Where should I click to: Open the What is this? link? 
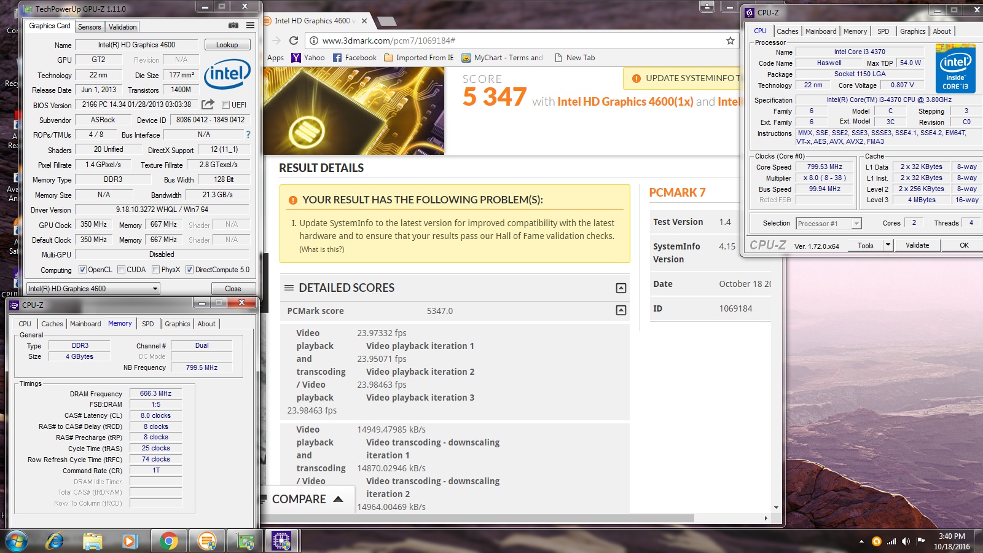pos(322,249)
